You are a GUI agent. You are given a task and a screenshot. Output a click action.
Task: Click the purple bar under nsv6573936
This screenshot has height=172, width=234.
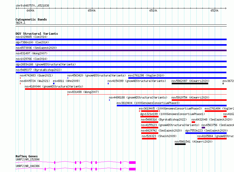click(121, 50)
